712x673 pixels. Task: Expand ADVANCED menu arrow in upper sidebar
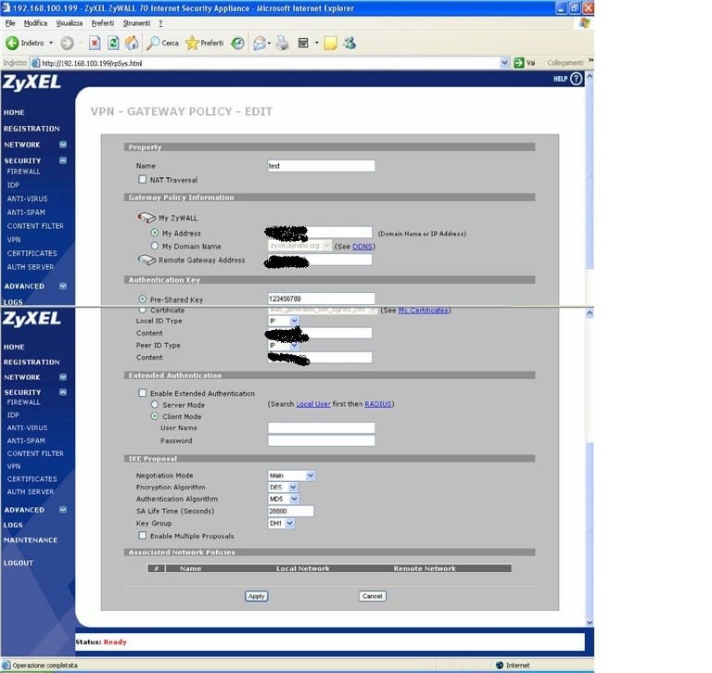[x=63, y=286]
